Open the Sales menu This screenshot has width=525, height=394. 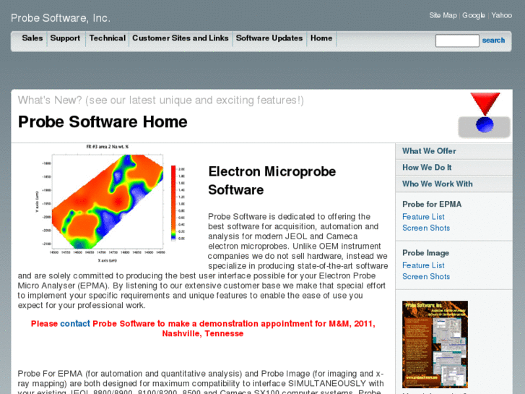[32, 38]
